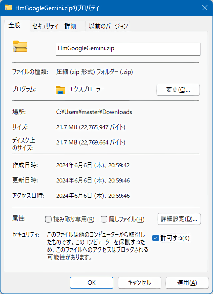The height and width of the screenshot is (294, 213).
Task: Click the C:¥Users¥master¥Downloads location path
Action: [94, 112]
